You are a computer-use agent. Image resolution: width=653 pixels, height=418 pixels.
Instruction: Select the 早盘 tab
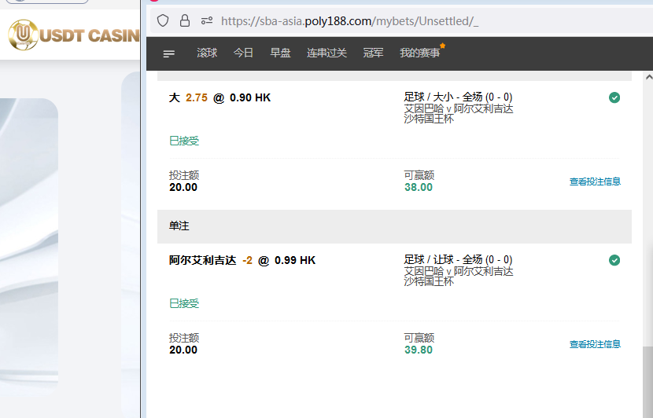280,53
